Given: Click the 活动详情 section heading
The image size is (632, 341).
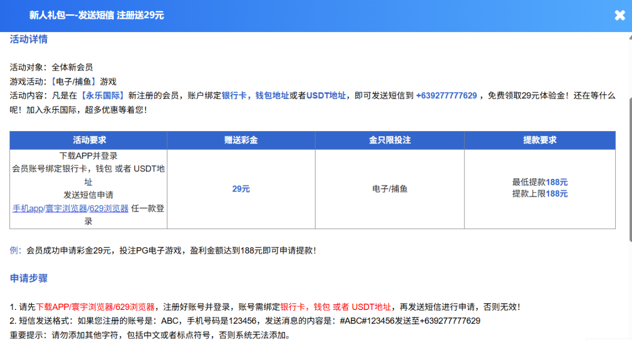Looking at the screenshot, I should 29,39.
